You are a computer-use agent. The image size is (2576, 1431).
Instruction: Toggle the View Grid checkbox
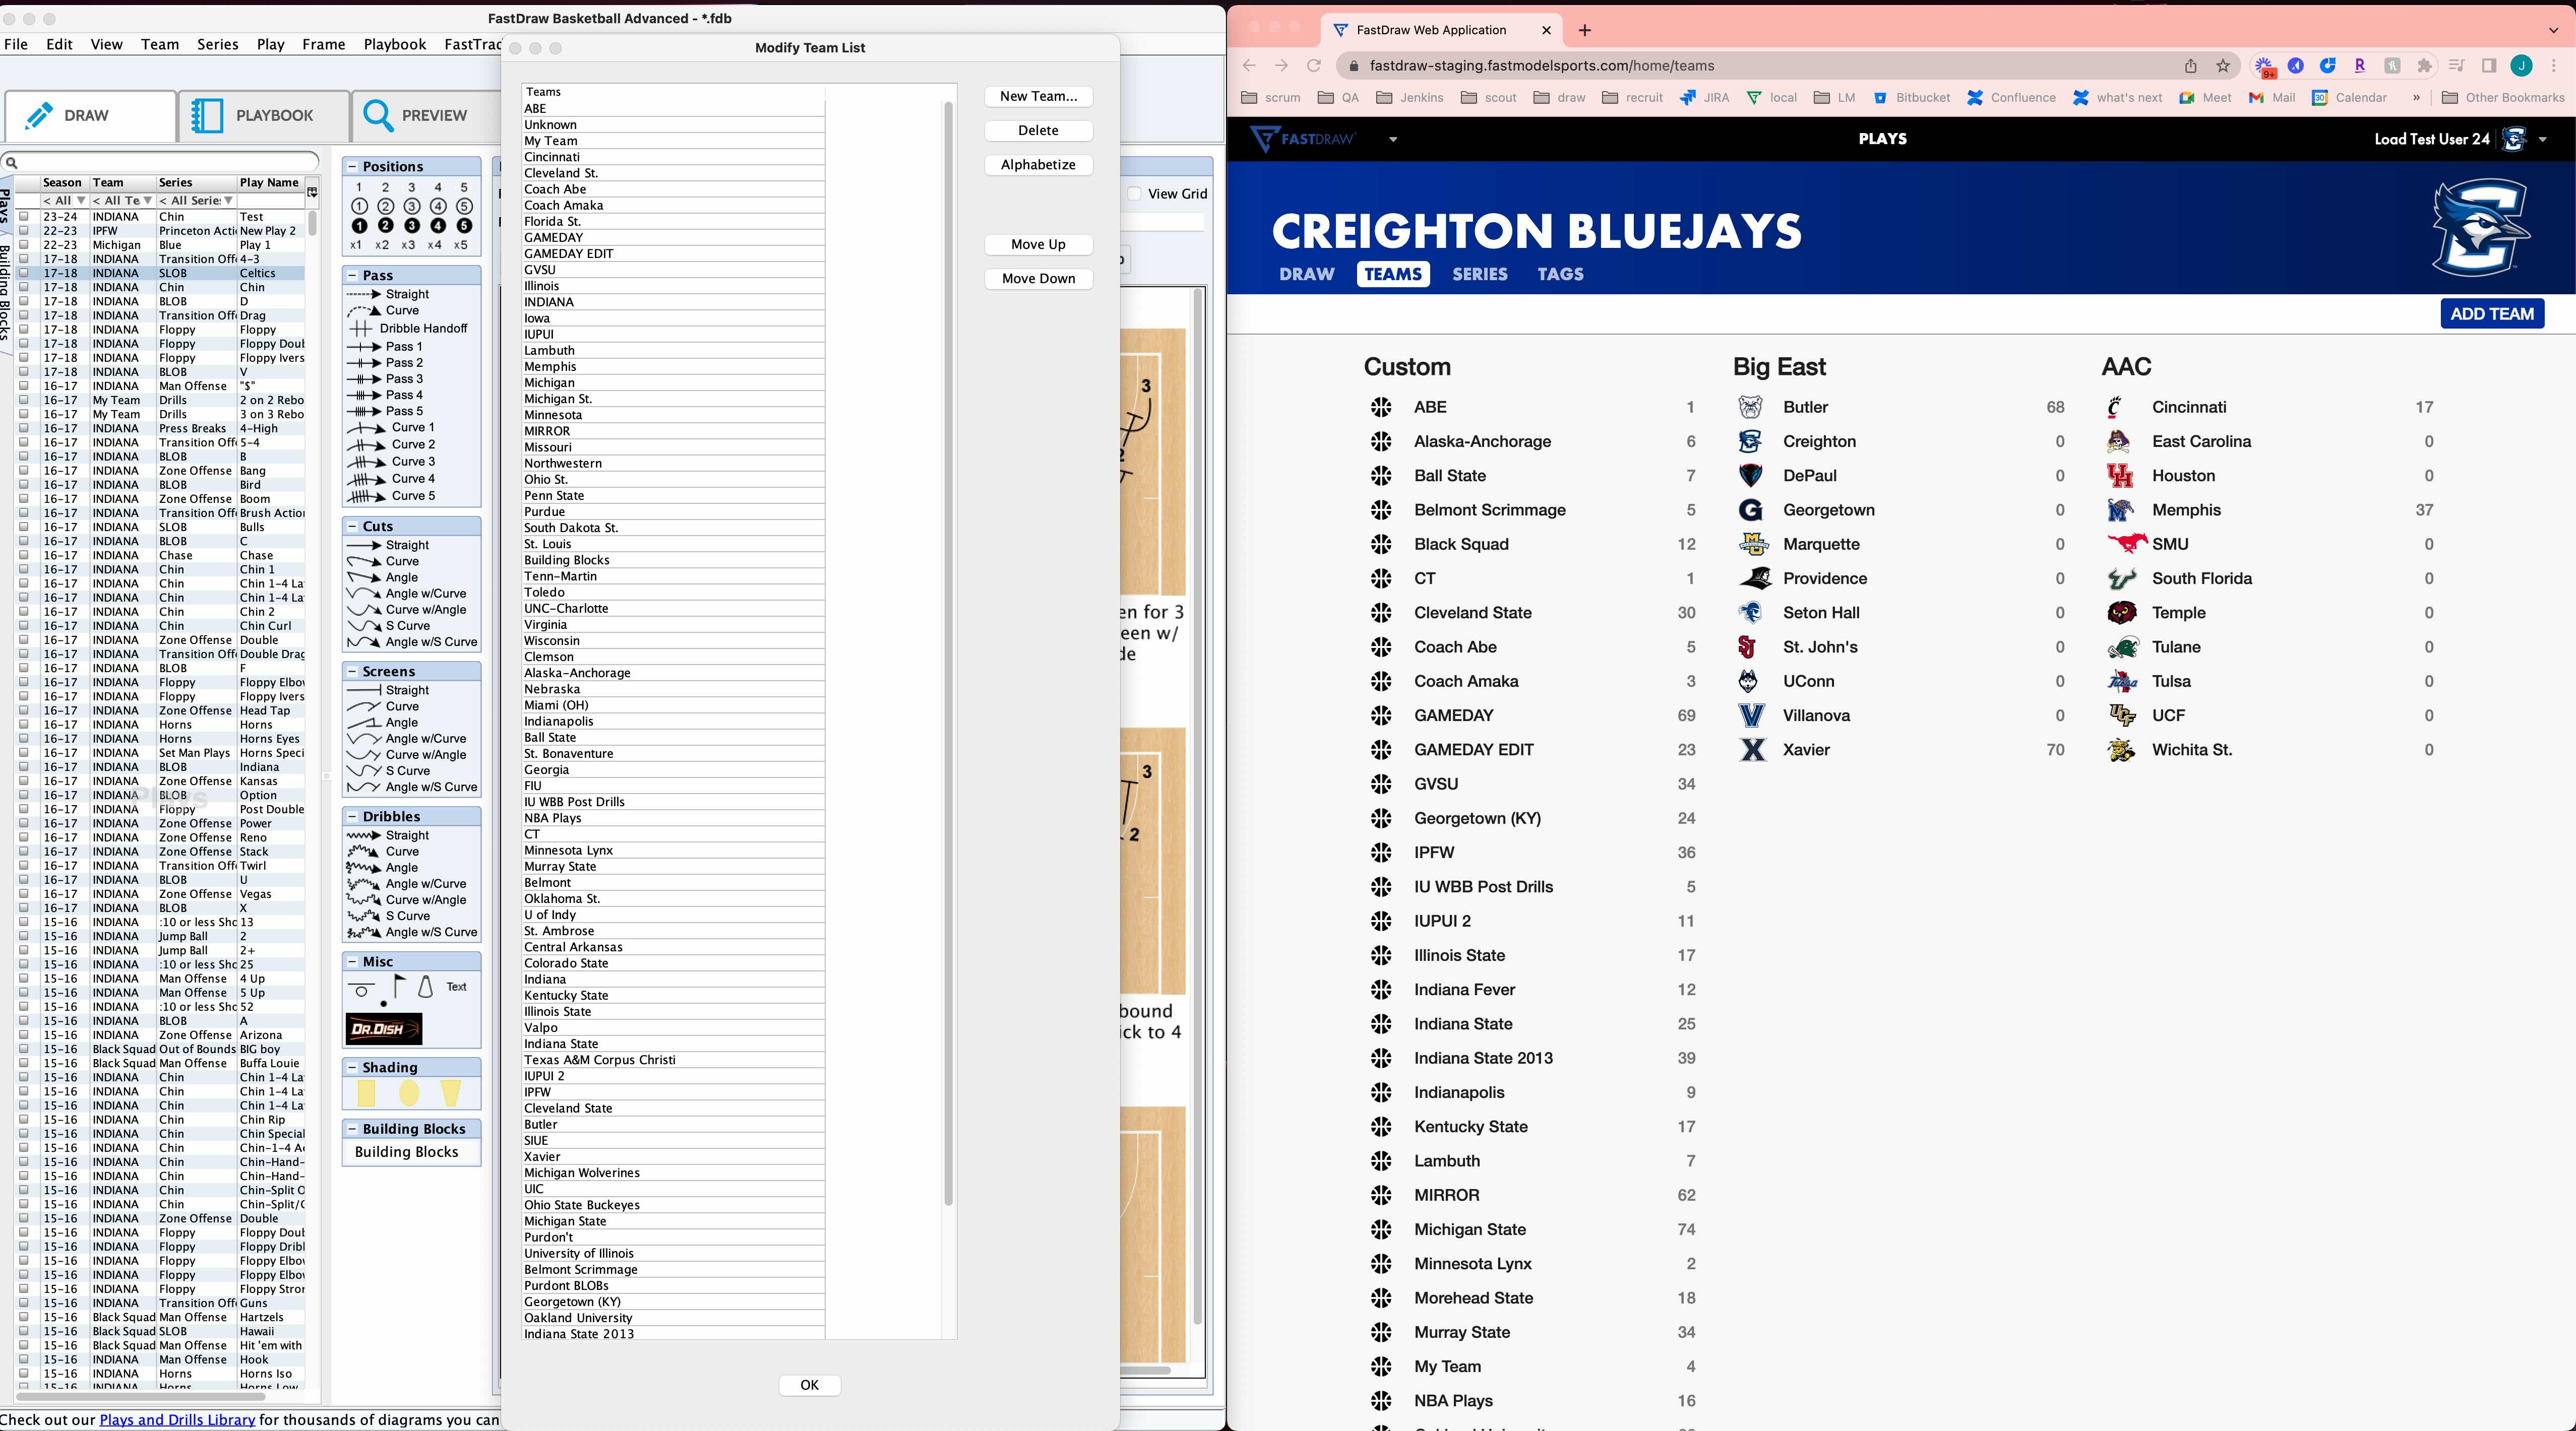[1134, 194]
